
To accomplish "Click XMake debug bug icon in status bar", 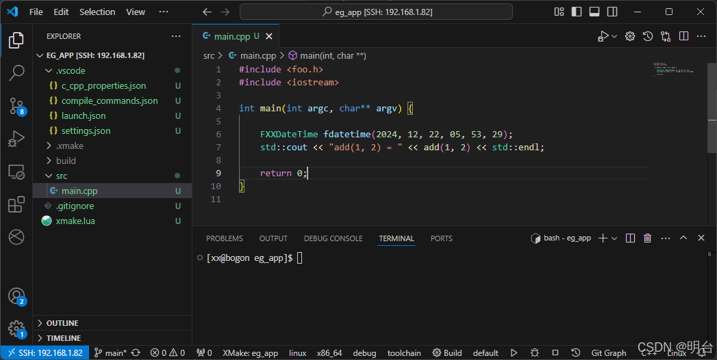I will (x=535, y=352).
